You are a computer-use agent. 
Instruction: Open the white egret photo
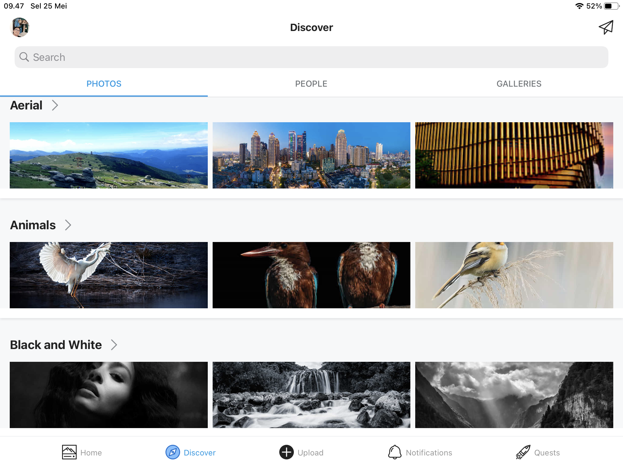tap(109, 275)
